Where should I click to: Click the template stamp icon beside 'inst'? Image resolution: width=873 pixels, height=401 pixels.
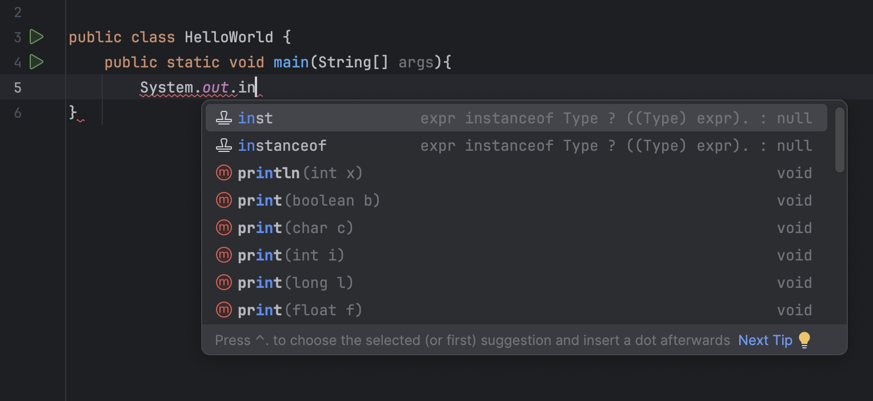pyautogui.click(x=223, y=118)
